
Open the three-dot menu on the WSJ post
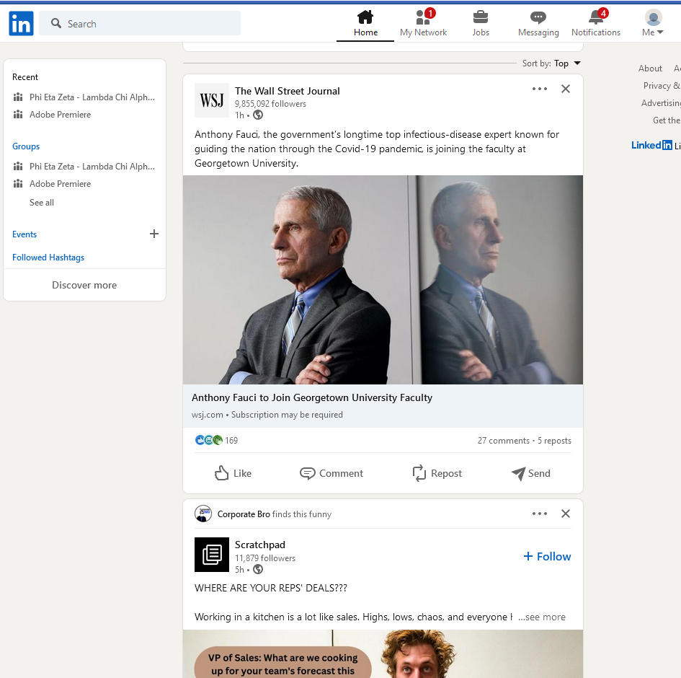pyautogui.click(x=540, y=89)
